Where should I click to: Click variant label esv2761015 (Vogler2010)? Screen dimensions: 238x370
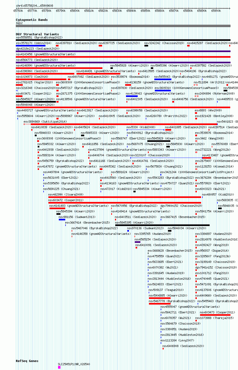[34, 82]
